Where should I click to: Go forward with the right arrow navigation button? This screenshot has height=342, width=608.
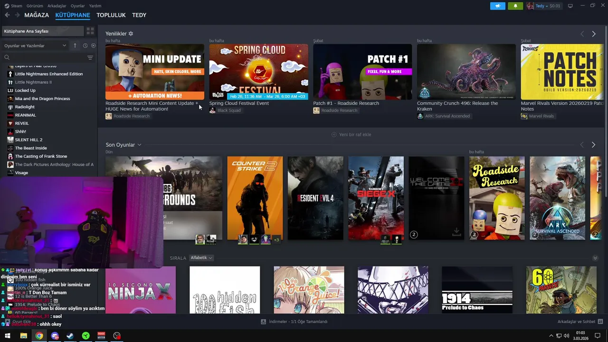[x=17, y=15]
